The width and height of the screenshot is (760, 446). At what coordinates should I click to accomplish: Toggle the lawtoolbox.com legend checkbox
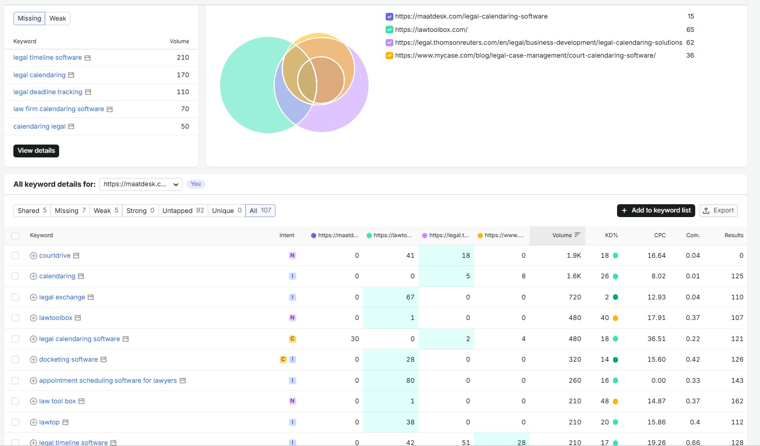[x=389, y=30]
